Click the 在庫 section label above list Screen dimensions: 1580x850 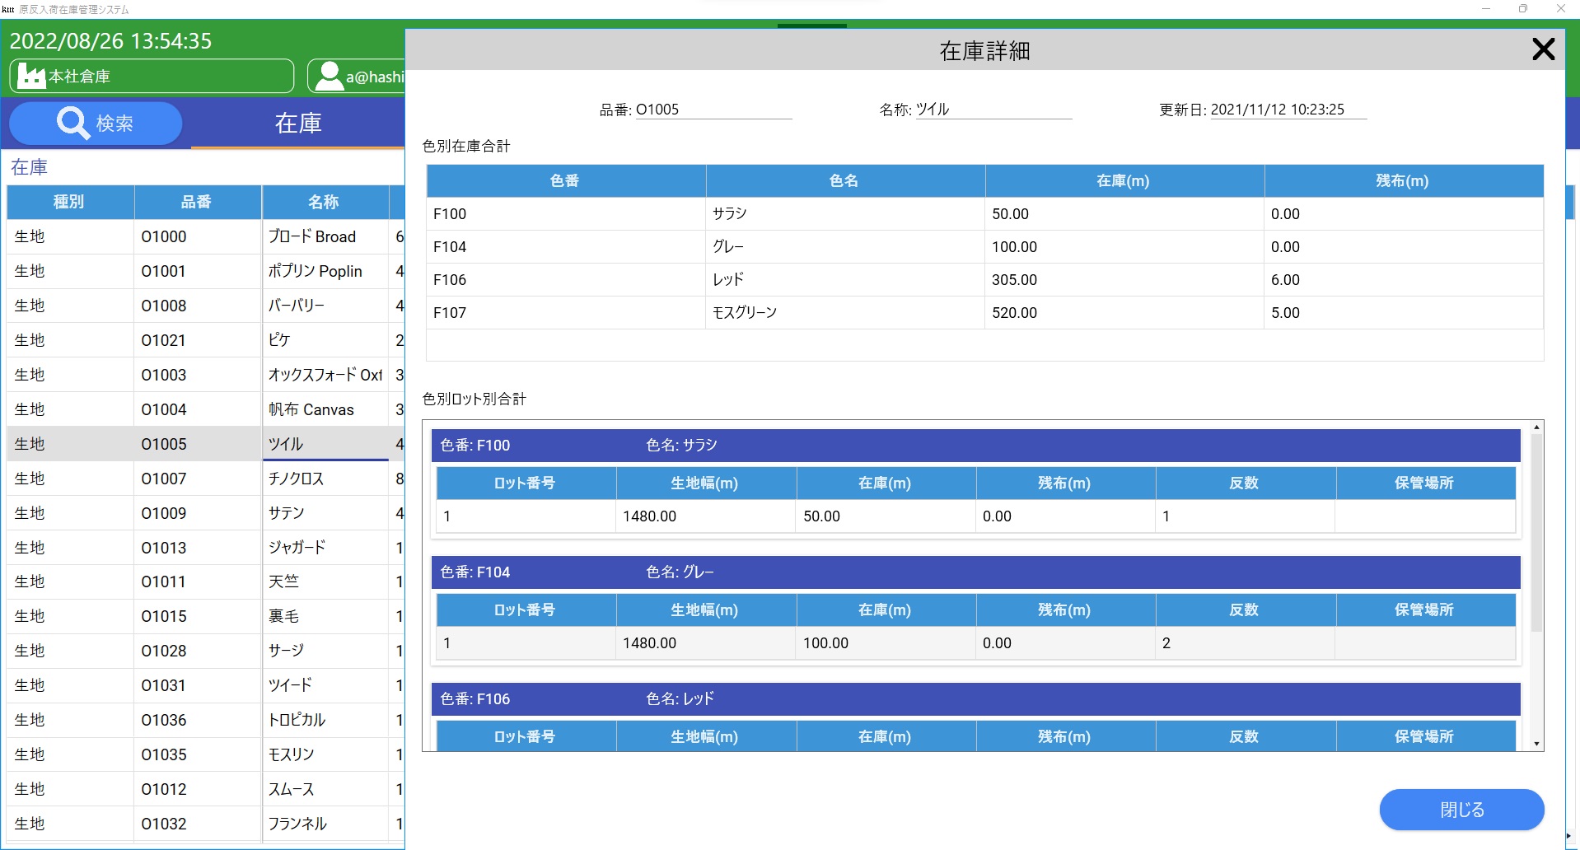[29, 167]
